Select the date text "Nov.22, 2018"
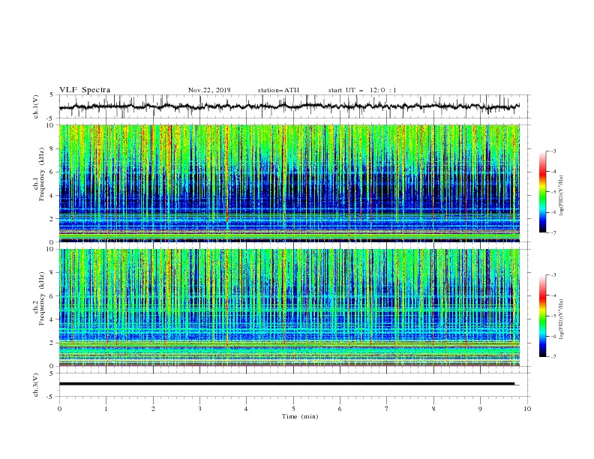 click(x=209, y=90)
